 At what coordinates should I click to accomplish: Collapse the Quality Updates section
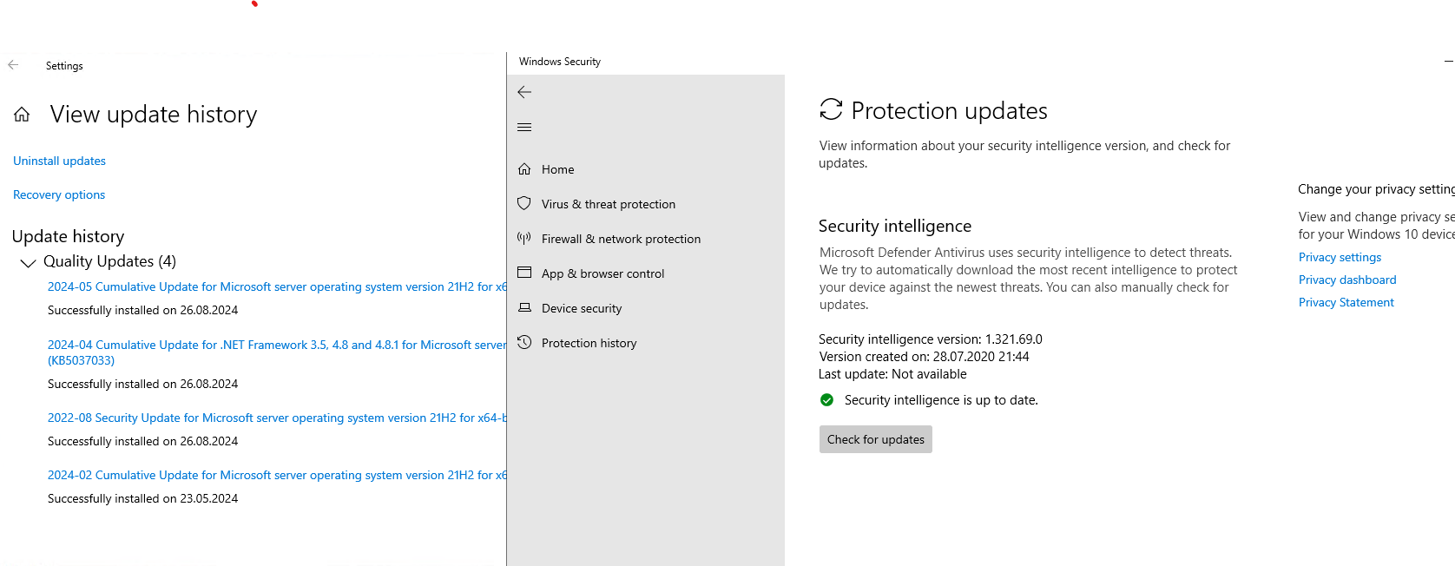click(28, 262)
